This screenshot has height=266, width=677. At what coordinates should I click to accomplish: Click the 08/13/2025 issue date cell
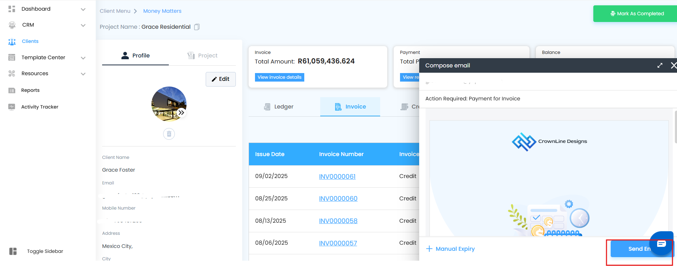click(271, 221)
